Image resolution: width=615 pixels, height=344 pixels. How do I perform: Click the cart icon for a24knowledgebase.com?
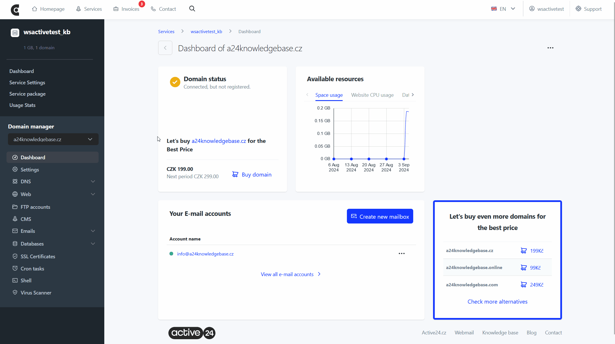tap(524, 285)
